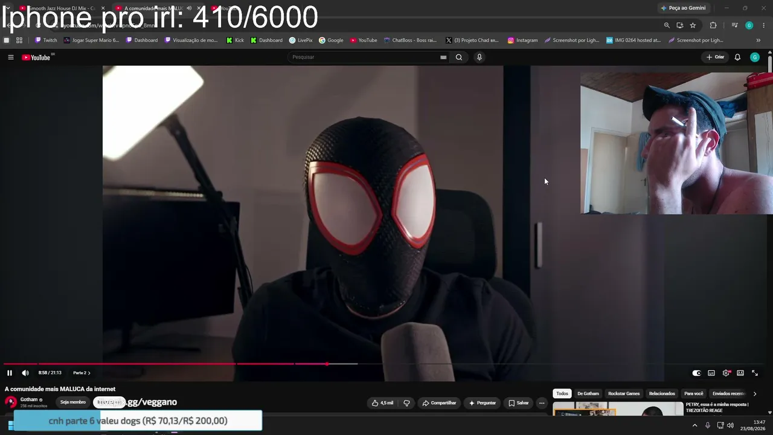Show hidden system tray icons

click(694, 425)
